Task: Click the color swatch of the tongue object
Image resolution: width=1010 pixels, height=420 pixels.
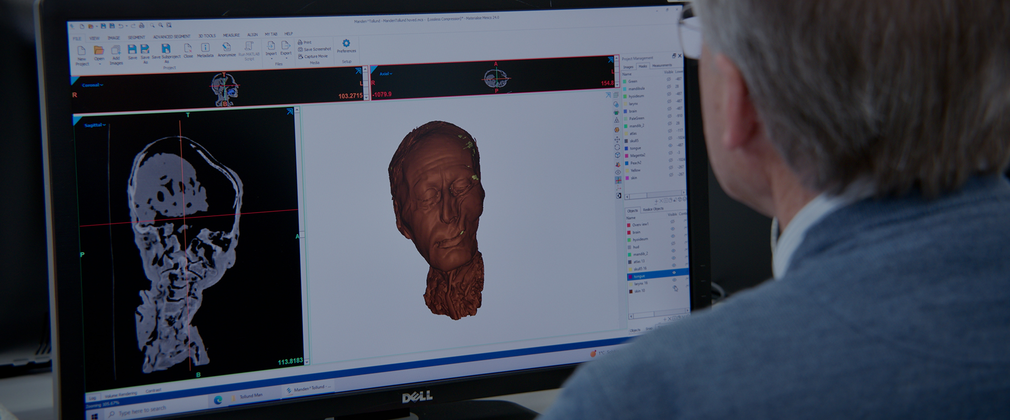Action: [x=630, y=276]
